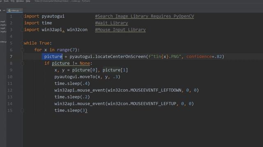Open the Tools menu
The width and height of the screenshot is (263, 147).
[x=6, y=1]
